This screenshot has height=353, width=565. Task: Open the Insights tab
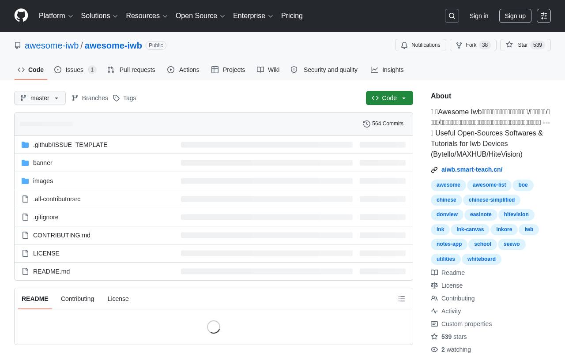coord(387,70)
